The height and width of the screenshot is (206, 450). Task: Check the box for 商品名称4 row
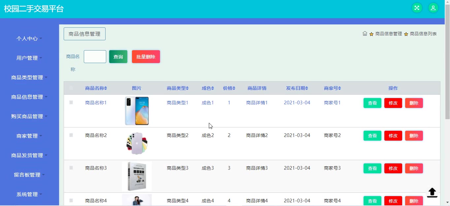pyautogui.click(x=71, y=201)
